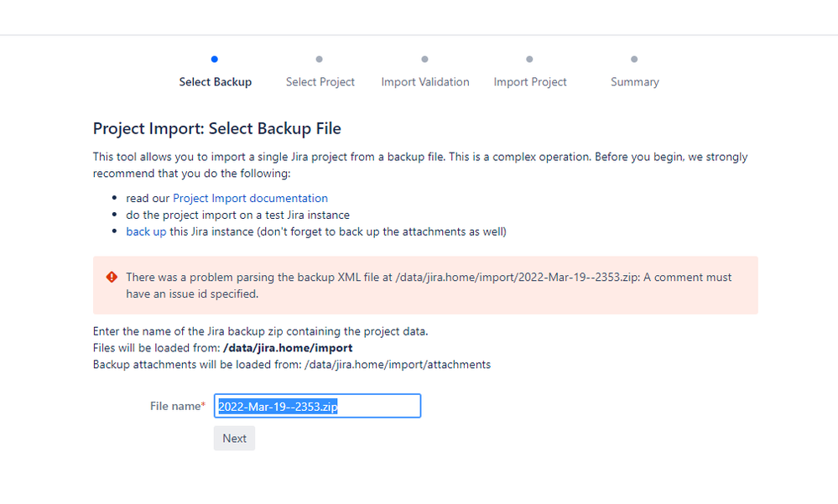The width and height of the screenshot is (838, 504).
Task: Focus the File name input field
Action: pos(317,406)
